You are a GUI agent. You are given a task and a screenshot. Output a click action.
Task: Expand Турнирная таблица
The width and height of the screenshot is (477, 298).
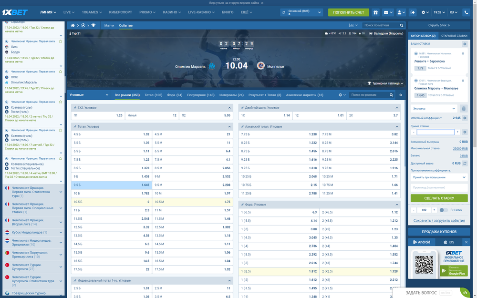point(385,83)
